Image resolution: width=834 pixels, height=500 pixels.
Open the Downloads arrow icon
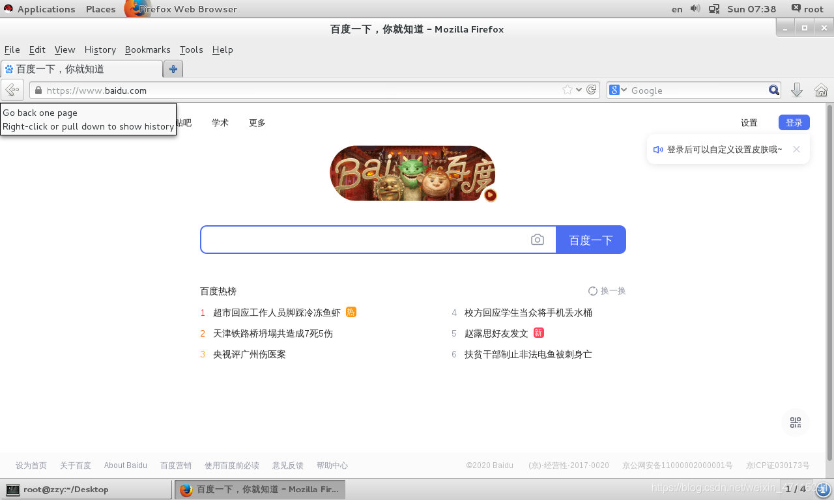[x=796, y=90]
